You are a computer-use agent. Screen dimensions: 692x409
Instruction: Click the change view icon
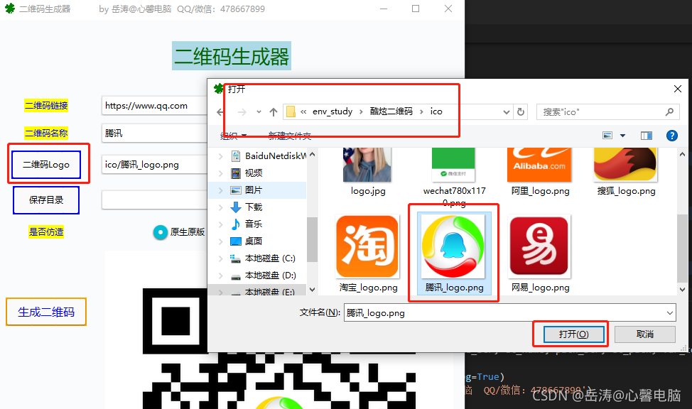(x=607, y=136)
